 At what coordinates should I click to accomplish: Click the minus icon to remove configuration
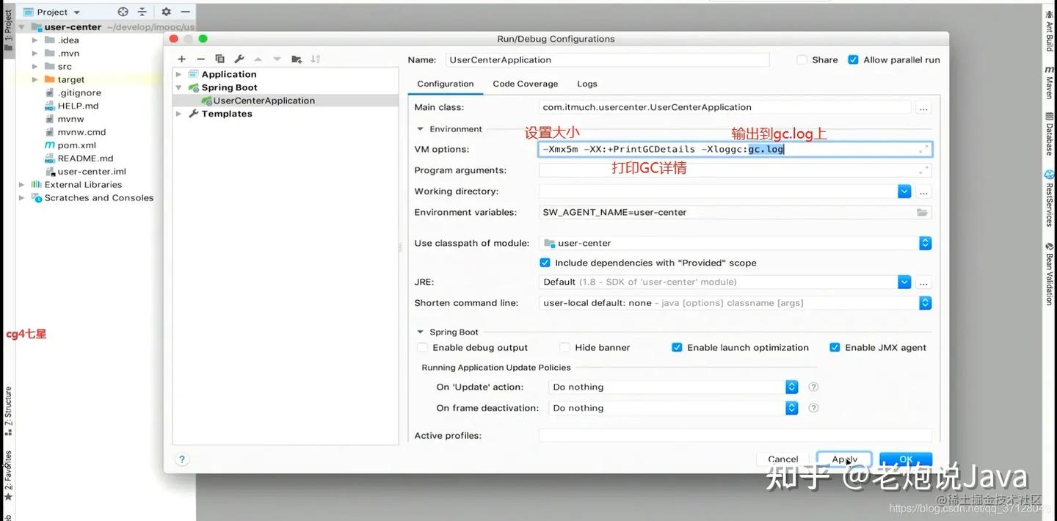(200, 59)
